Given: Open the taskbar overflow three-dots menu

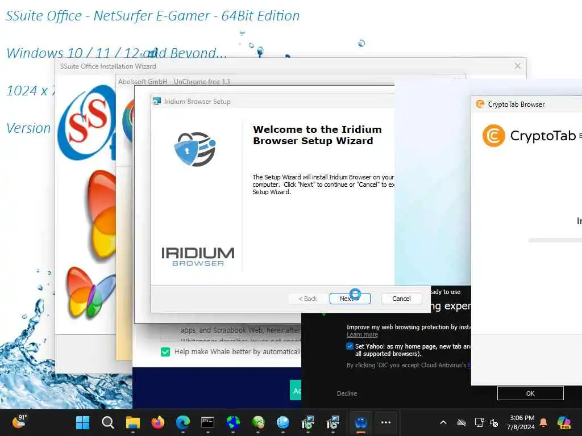Looking at the screenshot, I should coord(386,422).
